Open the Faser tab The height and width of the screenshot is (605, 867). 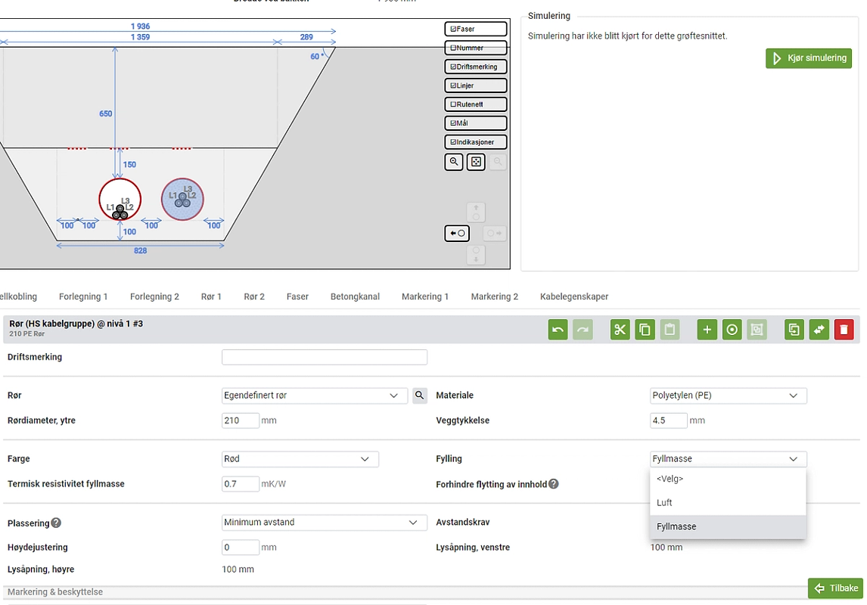297,296
